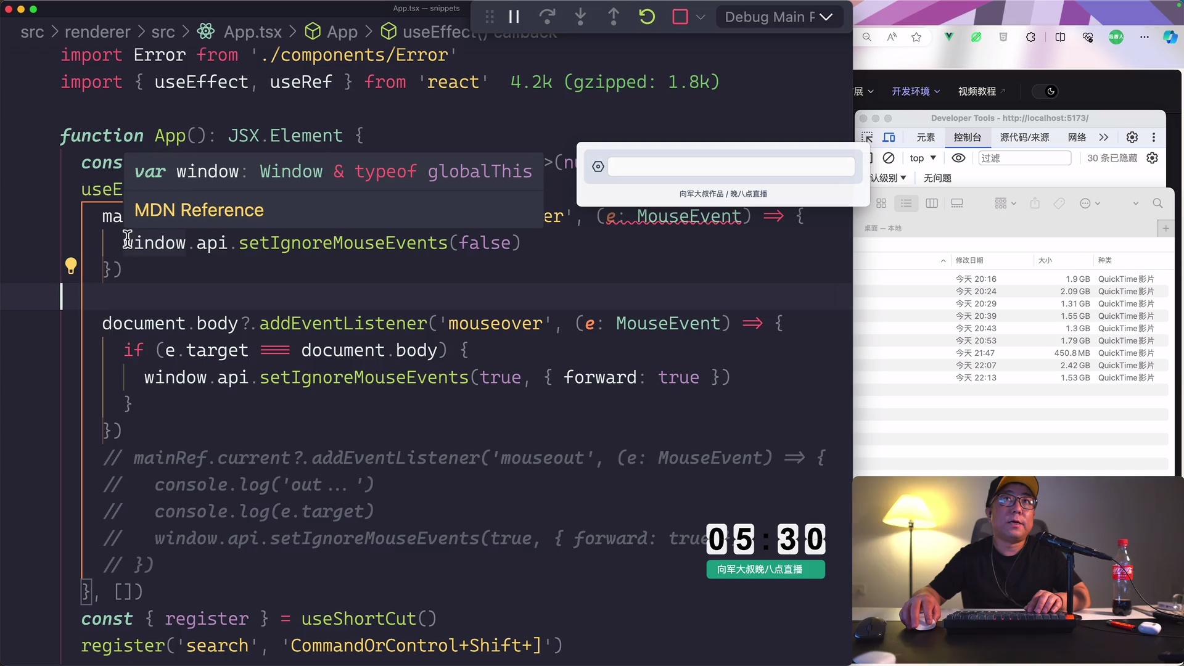1184x666 pixels.
Task: Open the 视频教程 external link
Action: click(979, 91)
